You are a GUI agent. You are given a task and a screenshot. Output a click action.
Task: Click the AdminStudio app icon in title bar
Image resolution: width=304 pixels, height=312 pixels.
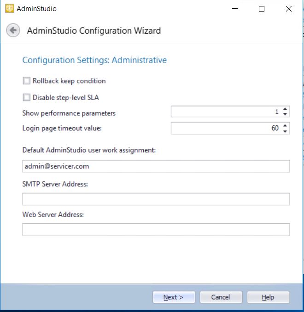pyautogui.click(x=10, y=9)
